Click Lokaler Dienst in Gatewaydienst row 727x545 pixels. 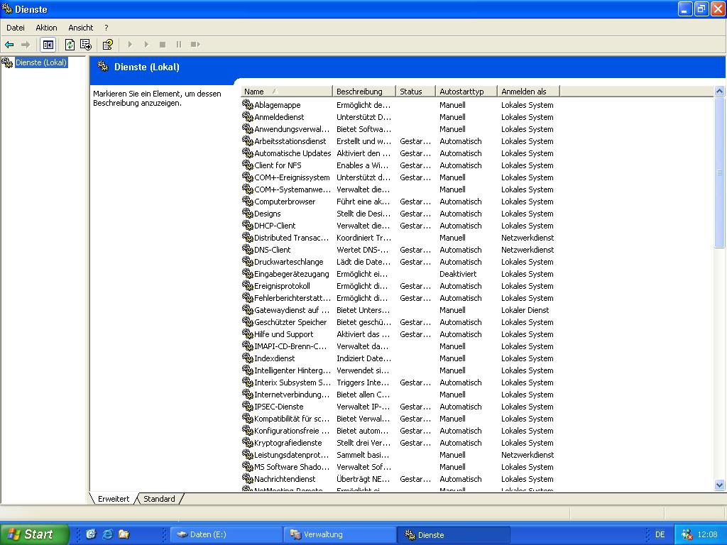525,309
